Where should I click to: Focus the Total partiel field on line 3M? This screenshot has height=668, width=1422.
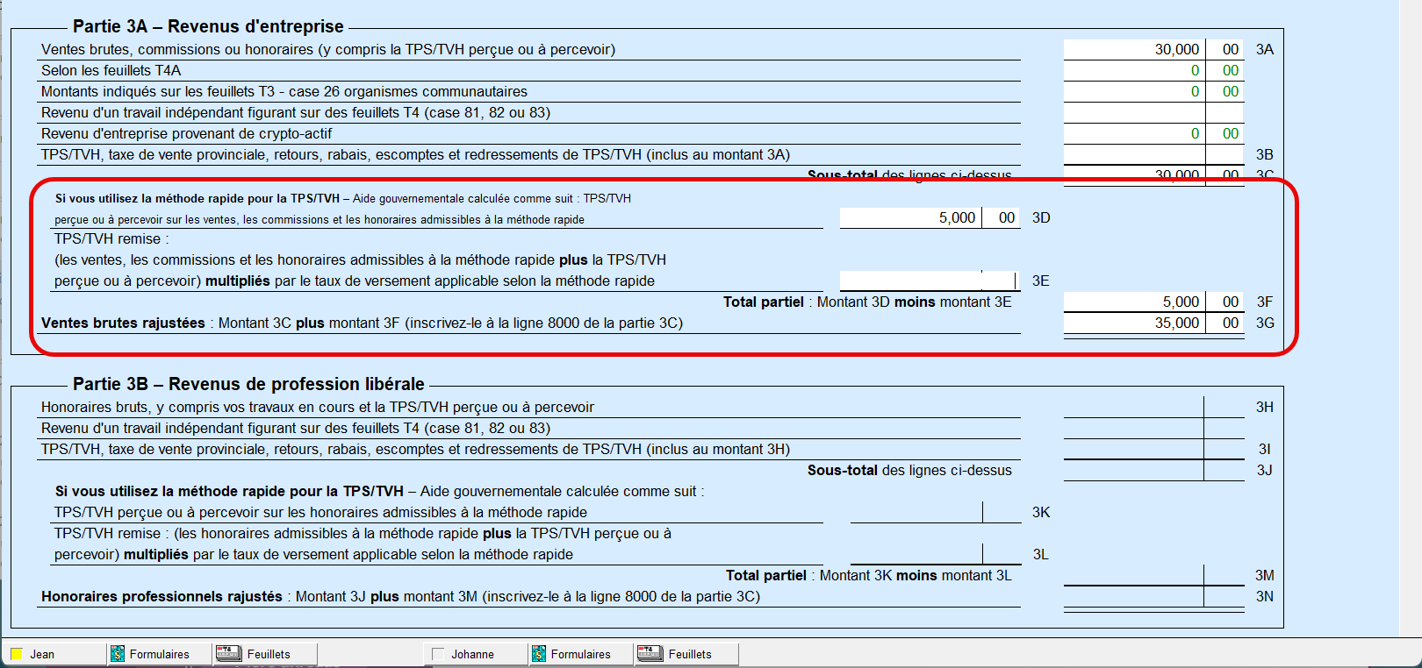tap(1153, 575)
